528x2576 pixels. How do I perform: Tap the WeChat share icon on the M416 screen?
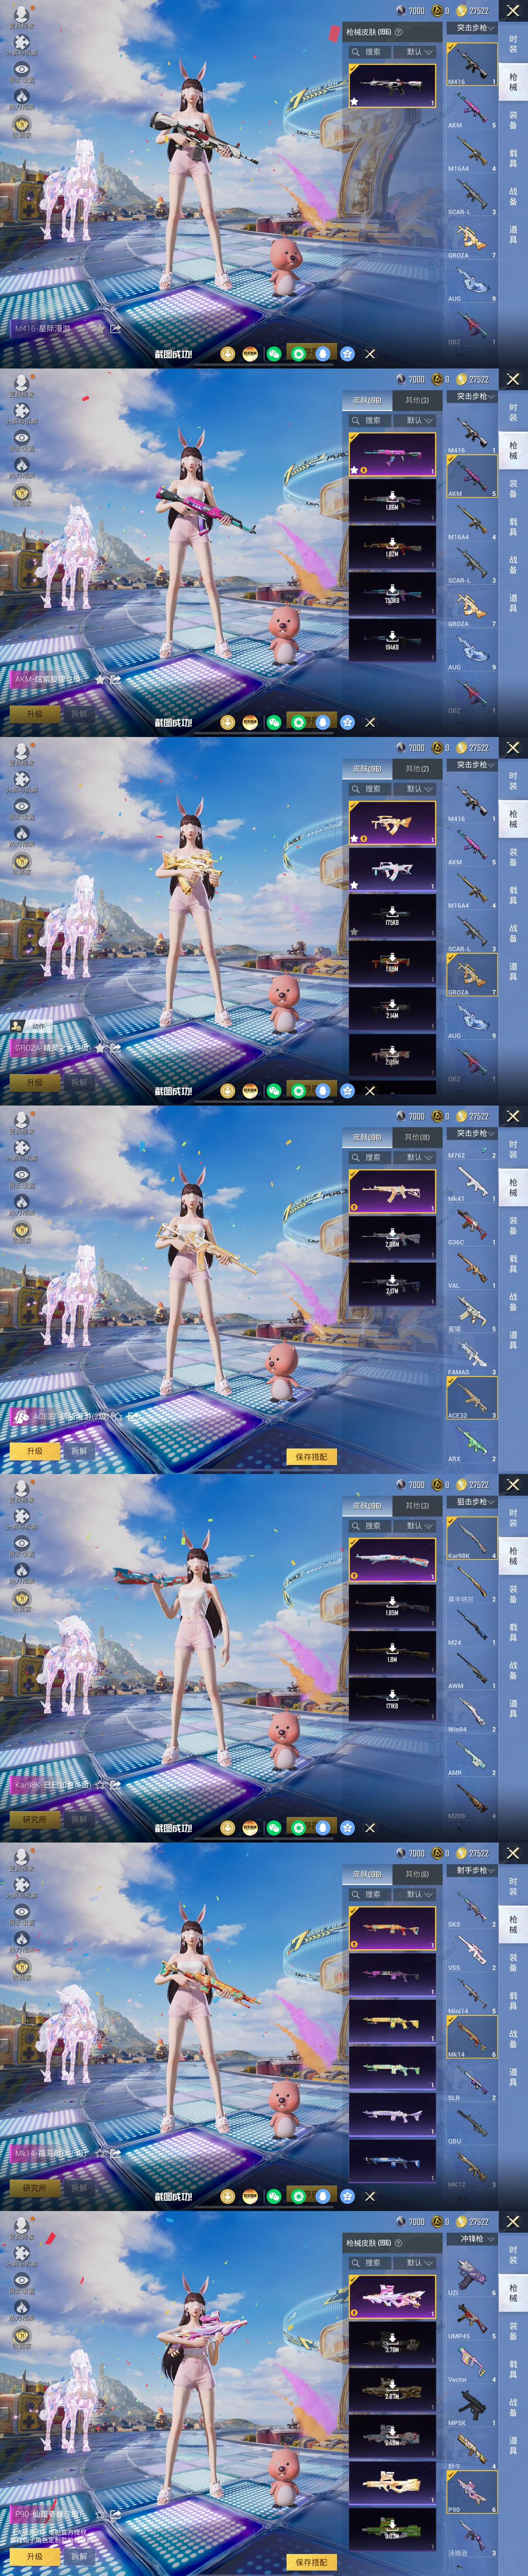273,353
